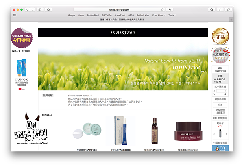The height and width of the screenshot is (166, 244).
Task: Show previous cart item with left arrow
Action: [x=214, y=134]
